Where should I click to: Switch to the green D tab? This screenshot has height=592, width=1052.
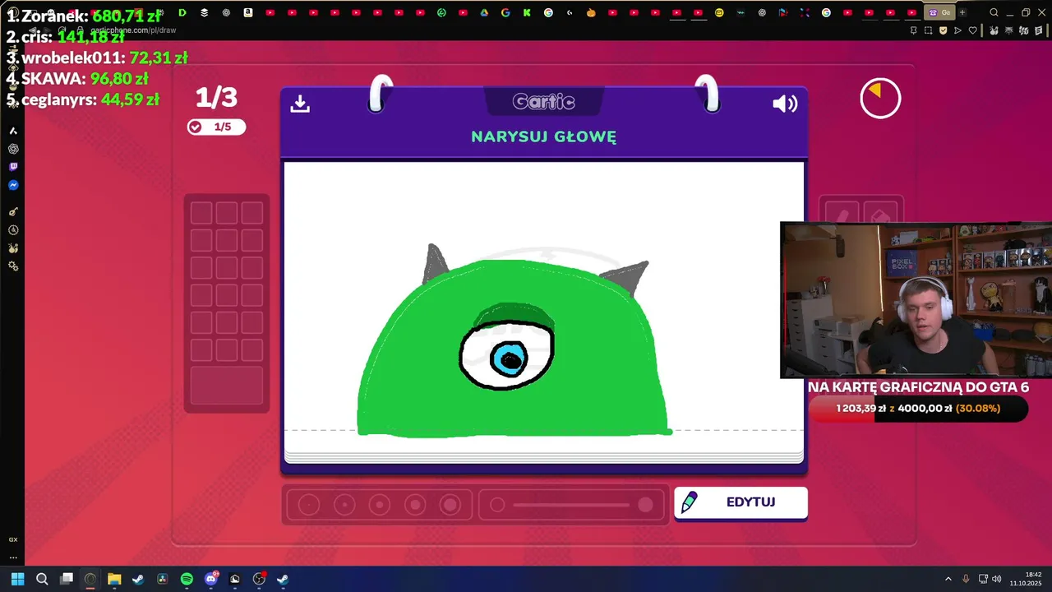point(182,12)
